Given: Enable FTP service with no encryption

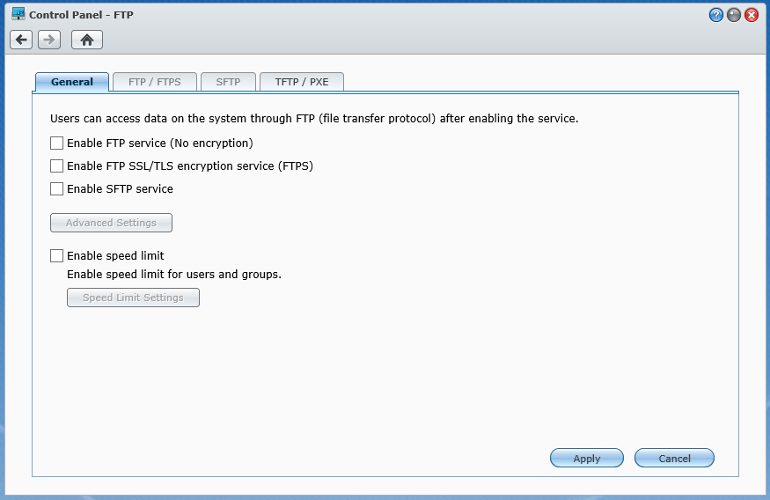Looking at the screenshot, I should pyautogui.click(x=56, y=143).
